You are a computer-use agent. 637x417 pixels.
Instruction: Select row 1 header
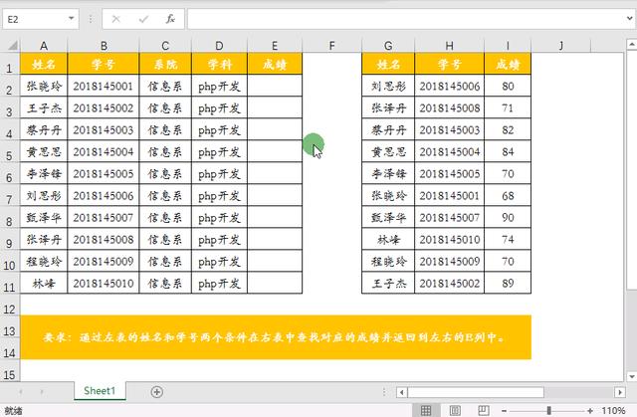click(9, 64)
